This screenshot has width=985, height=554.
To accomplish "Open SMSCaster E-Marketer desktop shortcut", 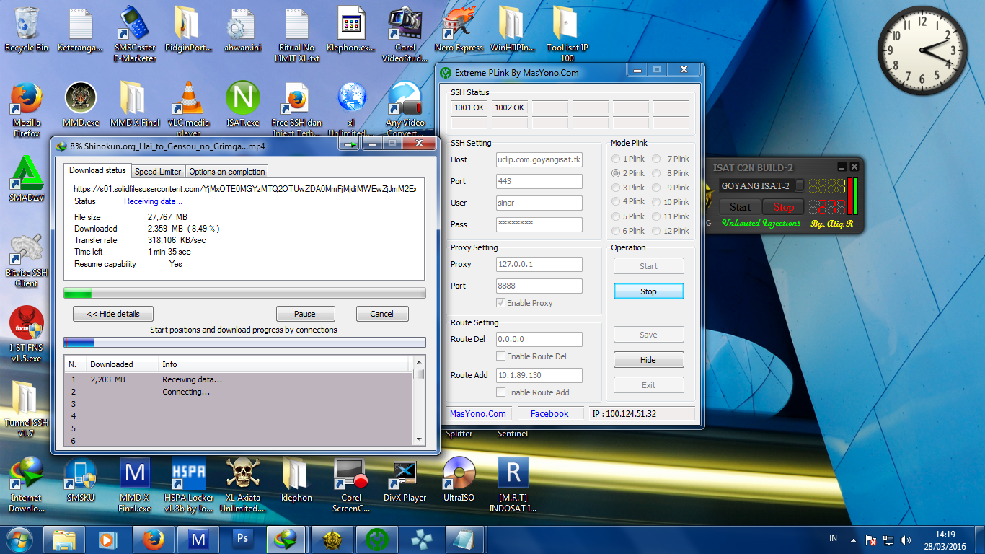I will click(135, 34).
